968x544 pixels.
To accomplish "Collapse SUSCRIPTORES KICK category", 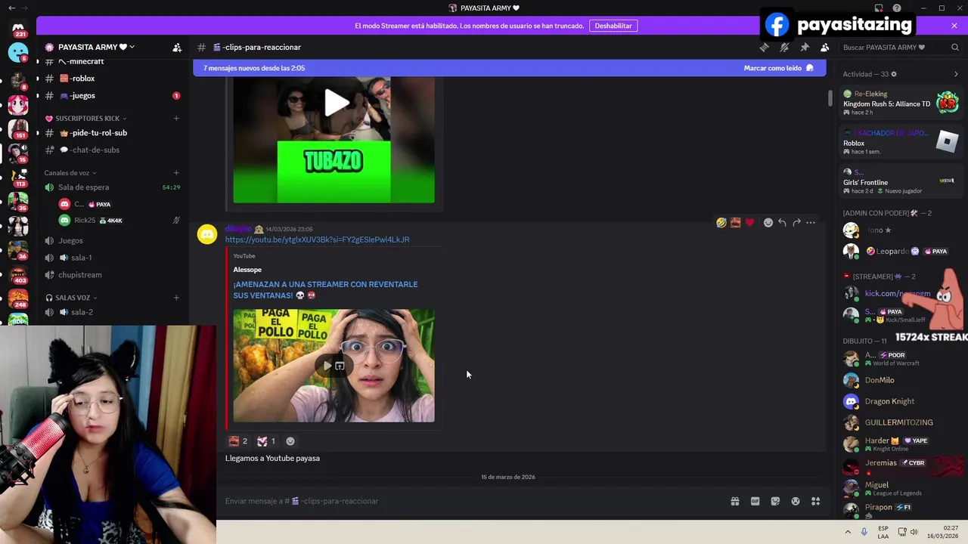I will pos(87,118).
